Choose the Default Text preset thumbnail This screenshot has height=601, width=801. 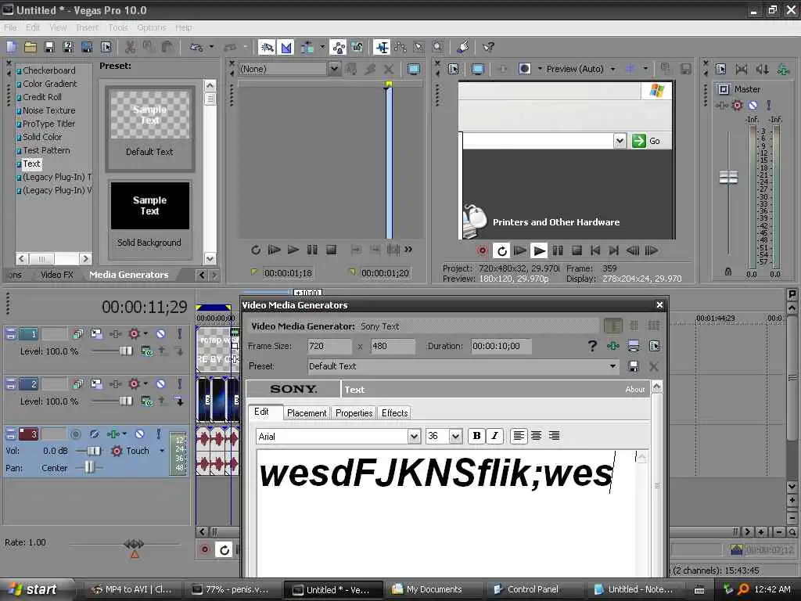[x=149, y=128]
